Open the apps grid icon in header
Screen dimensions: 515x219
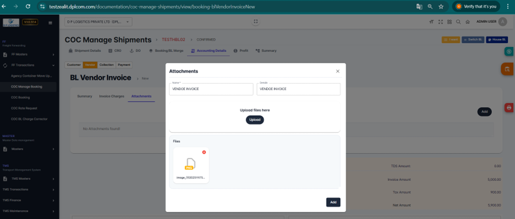(449, 22)
